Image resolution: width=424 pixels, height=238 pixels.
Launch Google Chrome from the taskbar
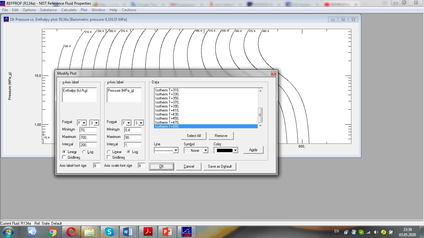(52, 232)
